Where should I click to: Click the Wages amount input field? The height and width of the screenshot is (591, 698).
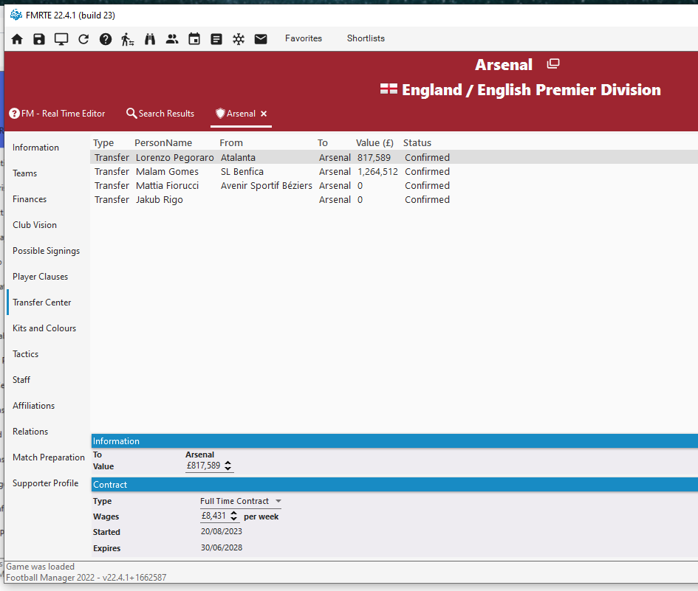(215, 517)
